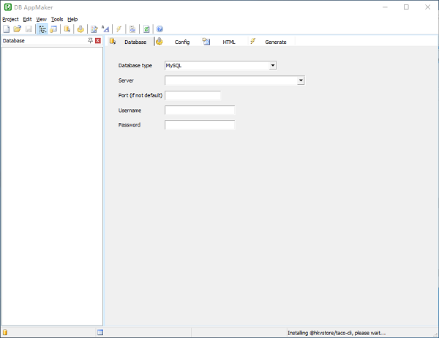Click the Open Project folder icon
This screenshot has height=338, width=439.
17,29
